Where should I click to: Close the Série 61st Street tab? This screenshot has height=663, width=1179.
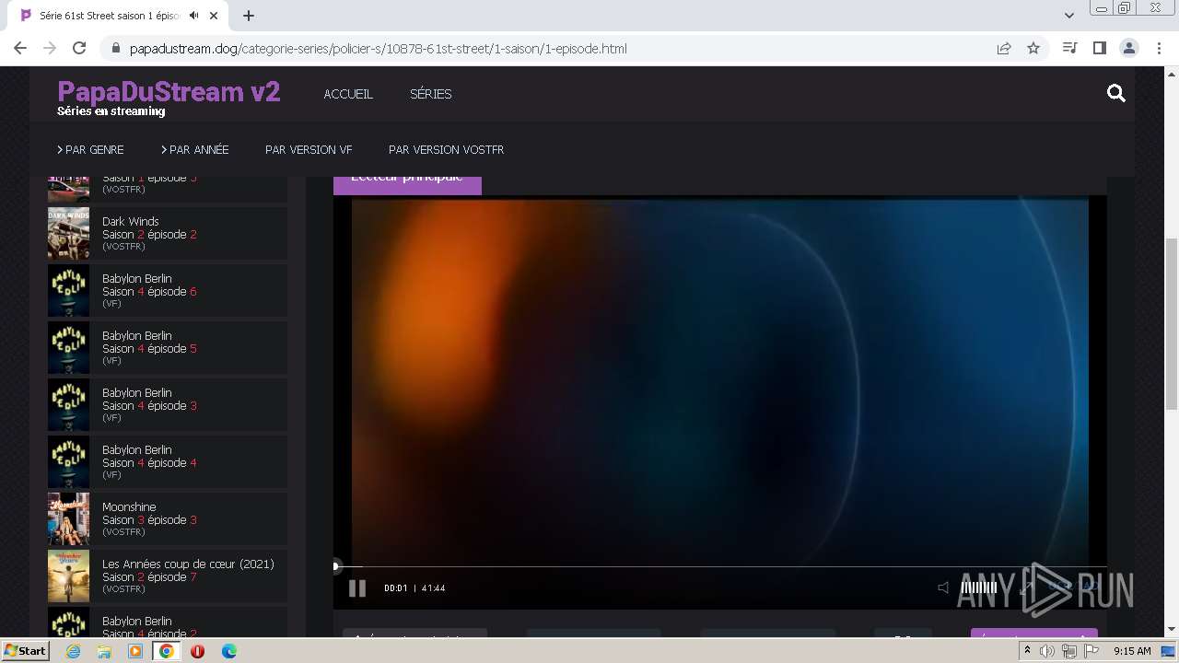(215, 16)
